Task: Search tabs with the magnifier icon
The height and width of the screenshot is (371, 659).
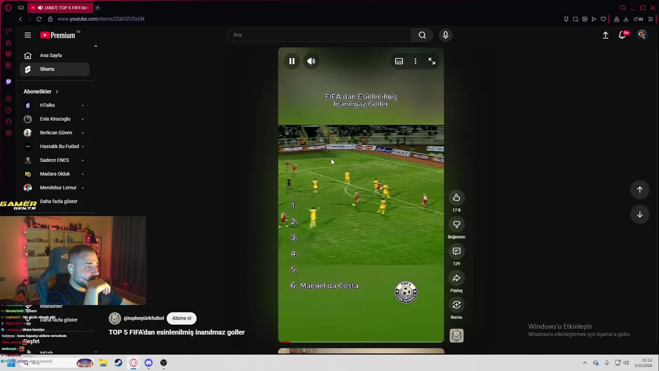Action: (623, 8)
